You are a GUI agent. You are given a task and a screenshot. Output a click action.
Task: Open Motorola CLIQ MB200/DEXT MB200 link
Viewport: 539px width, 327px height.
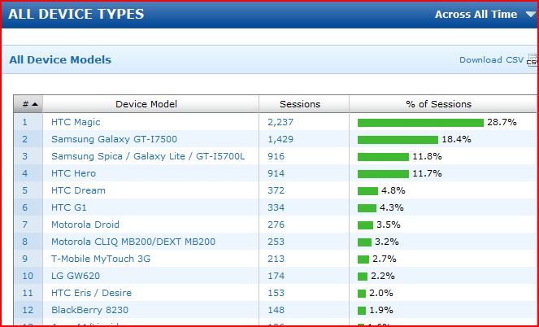(133, 242)
